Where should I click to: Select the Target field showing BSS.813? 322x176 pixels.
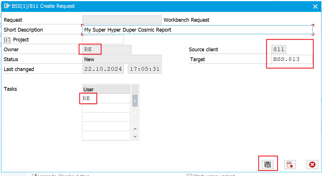pos(292,59)
